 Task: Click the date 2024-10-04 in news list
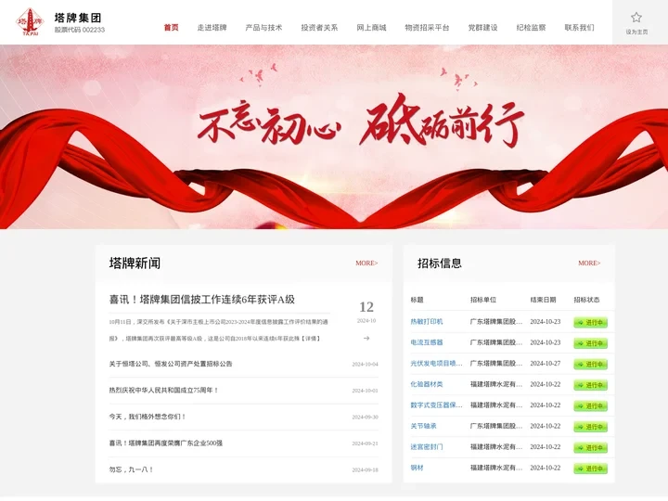click(366, 365)
